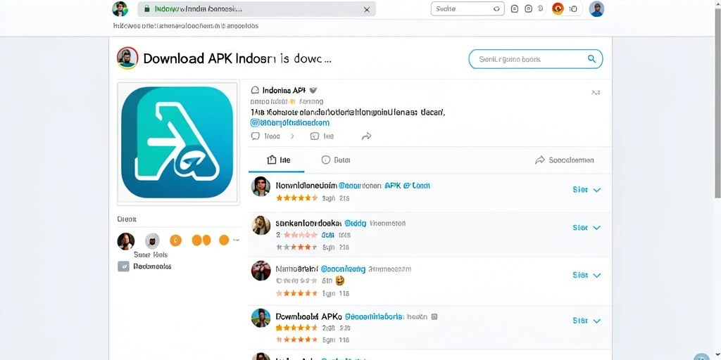The width and height of the screenshot is (721, 360).
Task: Click the close X in the address bar
Action: pos(366,9)
